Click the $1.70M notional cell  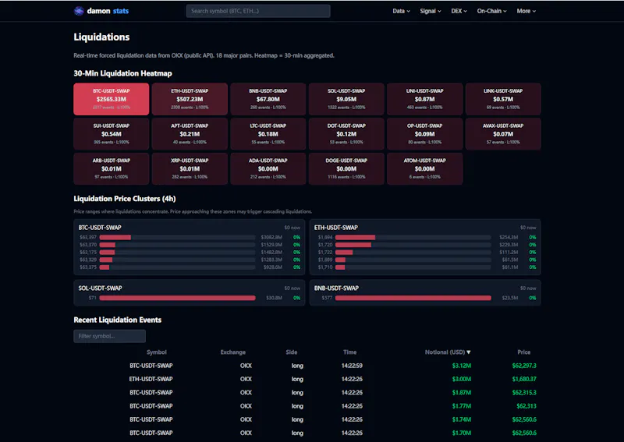461,433
